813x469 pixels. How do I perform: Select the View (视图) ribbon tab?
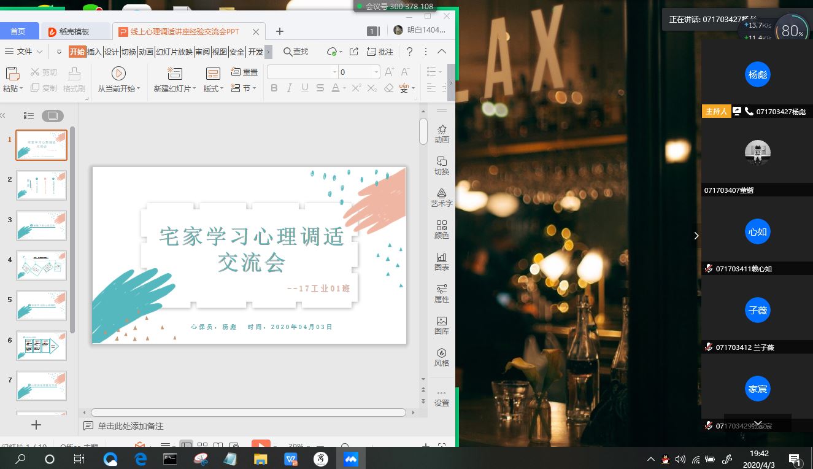pyautogui.click(x=220, y=52)
